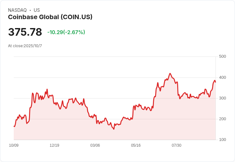Click the 500 price axis label
Image resolution: width=235 pixels, height=162 pixels.
point(223,56)
